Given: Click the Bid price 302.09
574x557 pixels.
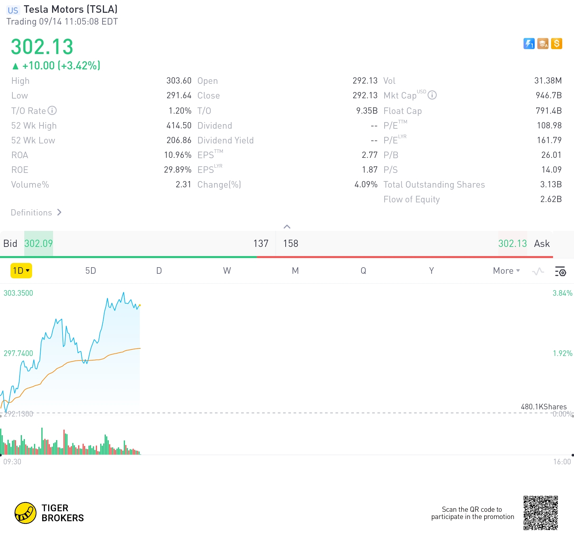Looking at the screenshot, I should coord(39,244).
